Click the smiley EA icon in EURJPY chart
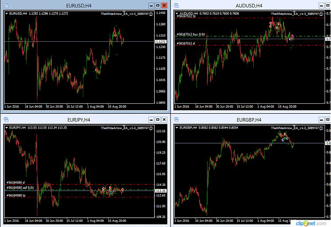This screenshot has height=227, width=331. coord(151,128)
